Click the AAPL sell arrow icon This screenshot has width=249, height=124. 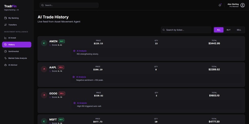(44, 69)
